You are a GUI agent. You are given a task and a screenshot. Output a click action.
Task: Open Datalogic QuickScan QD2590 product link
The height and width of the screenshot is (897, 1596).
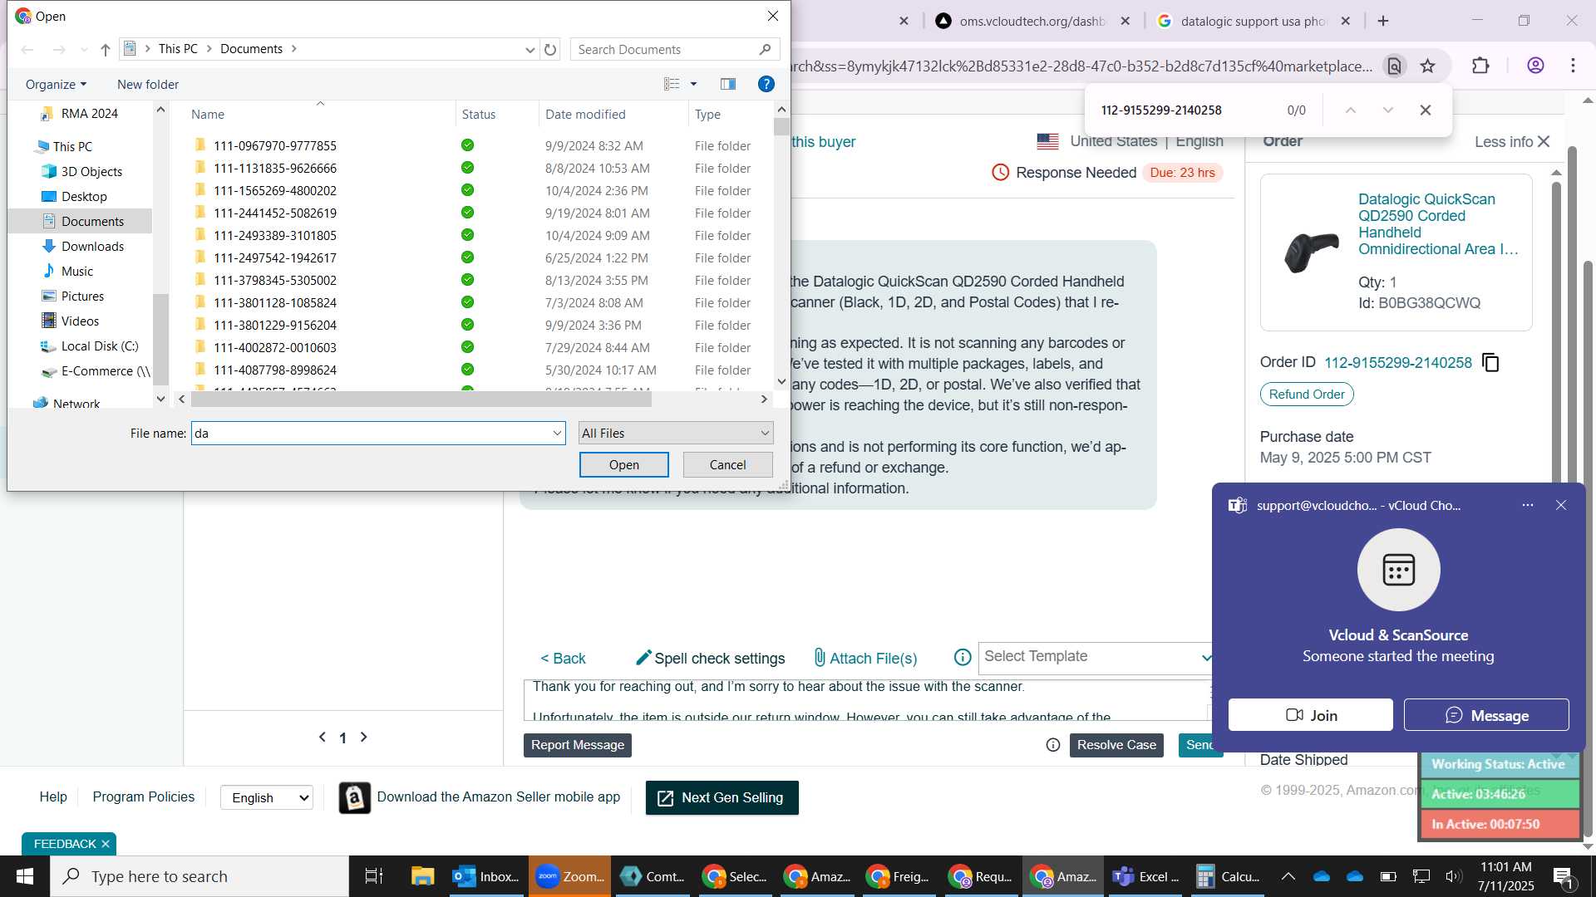pyautogui.click(x=1438, y=224)
